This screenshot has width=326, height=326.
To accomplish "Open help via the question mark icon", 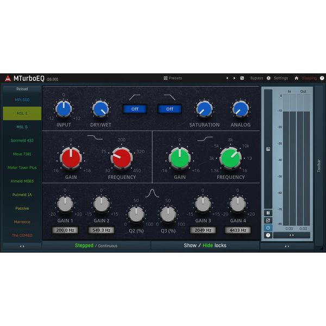I will (322, 78).
